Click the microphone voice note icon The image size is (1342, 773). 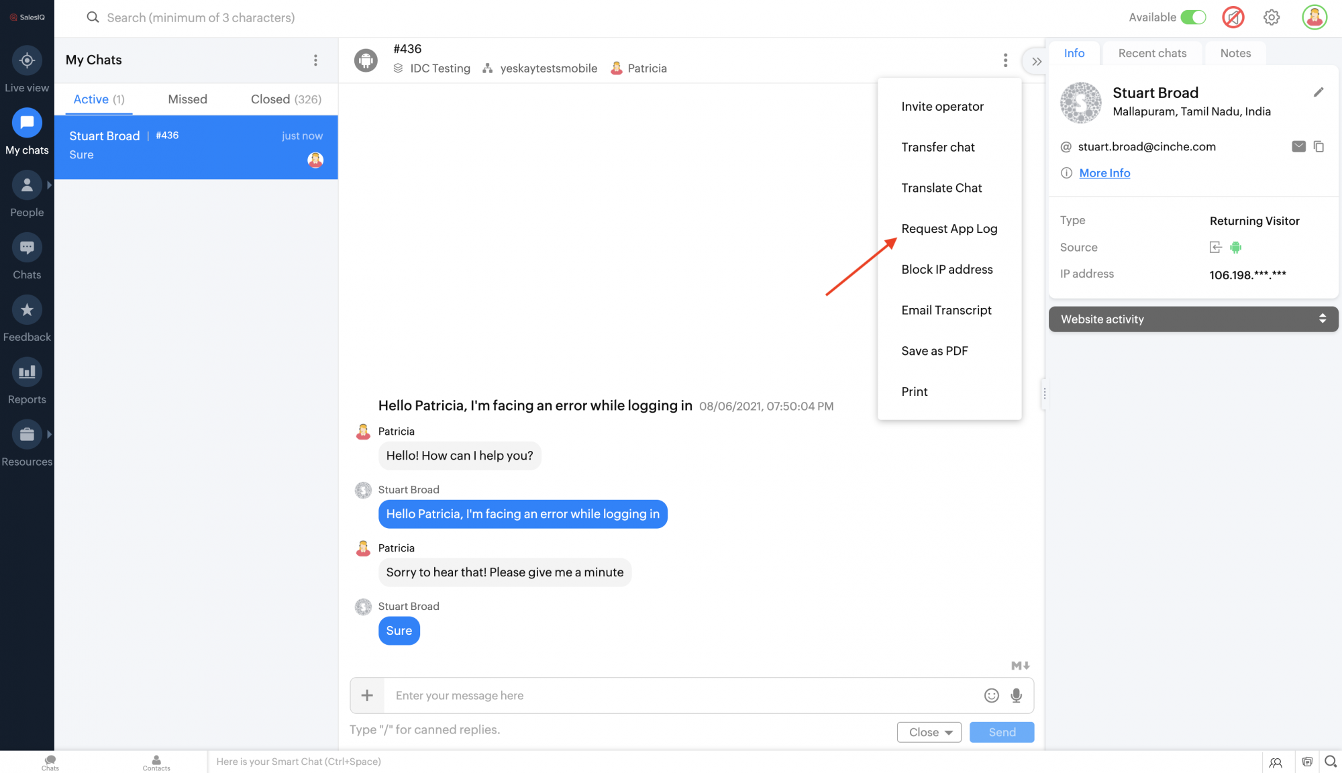click(1017, 696)
